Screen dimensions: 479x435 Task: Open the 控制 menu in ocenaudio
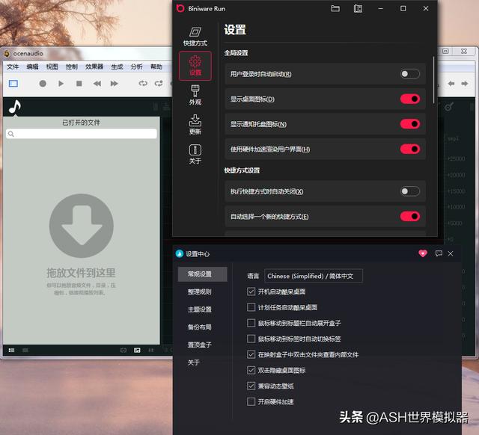(72, 67)
